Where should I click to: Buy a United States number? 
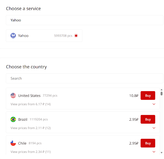(x=148, y=96)
